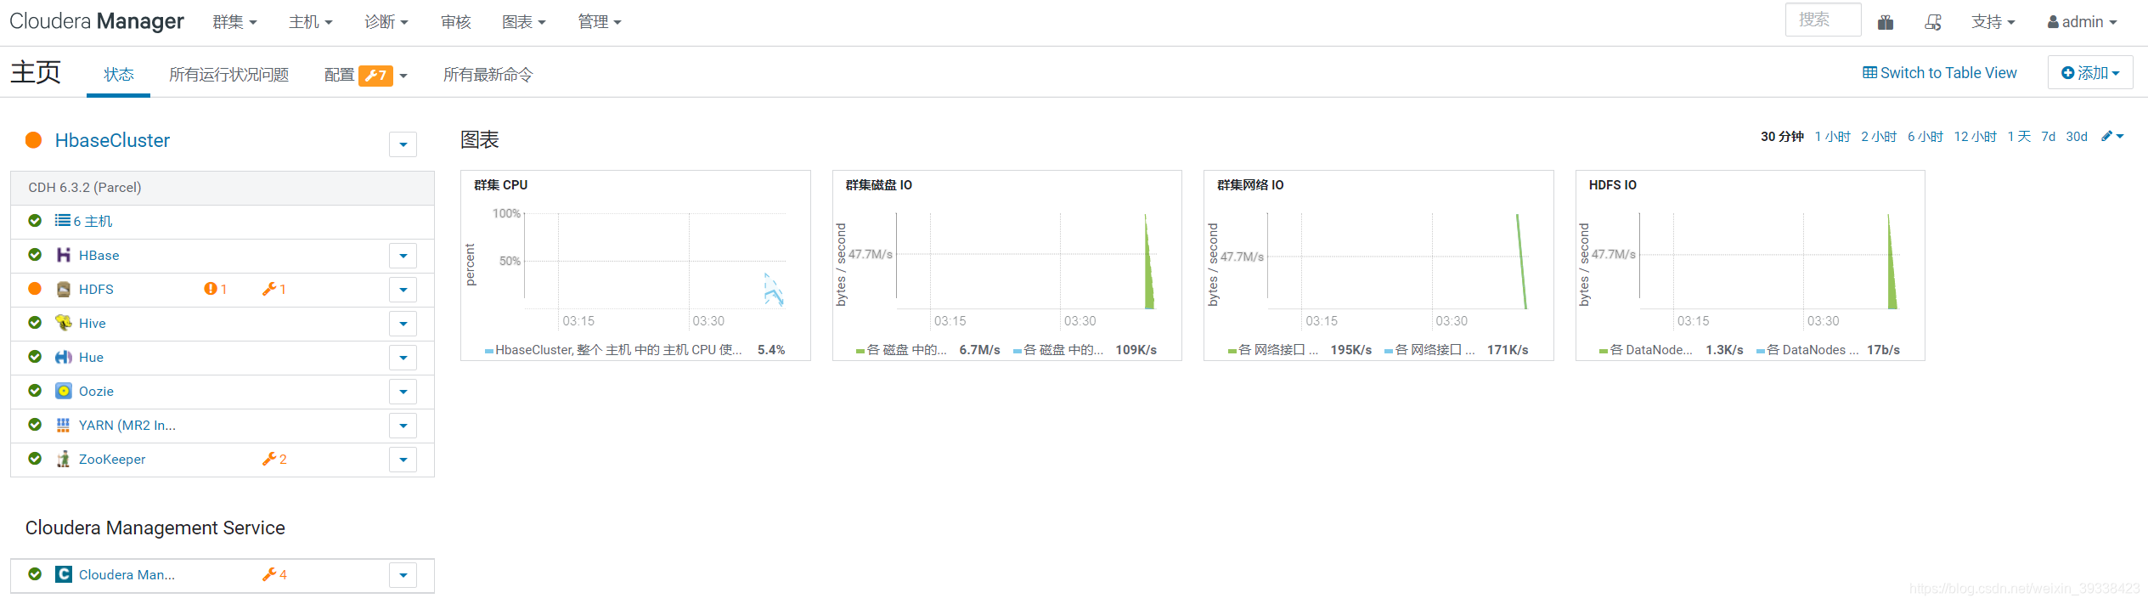This screenshot has height=604, width=2148.
Task: Open the 管理 menu
Action: click(600, 22)
